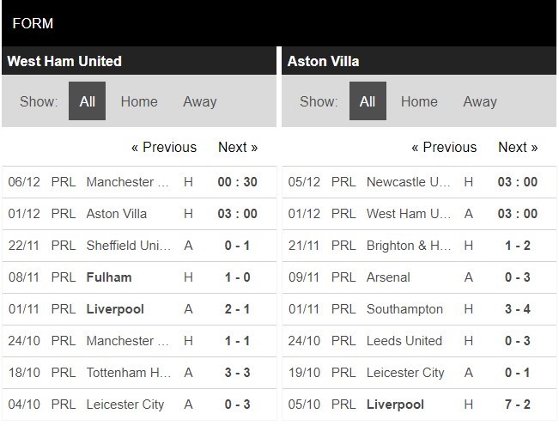This screenshot has width=559, height=426.
Task: Select West Ham United's Home filter tab
Action: point(139,101)
